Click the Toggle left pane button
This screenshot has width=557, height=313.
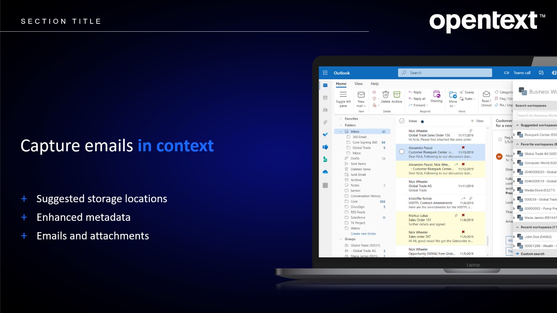tap(343, 99)
